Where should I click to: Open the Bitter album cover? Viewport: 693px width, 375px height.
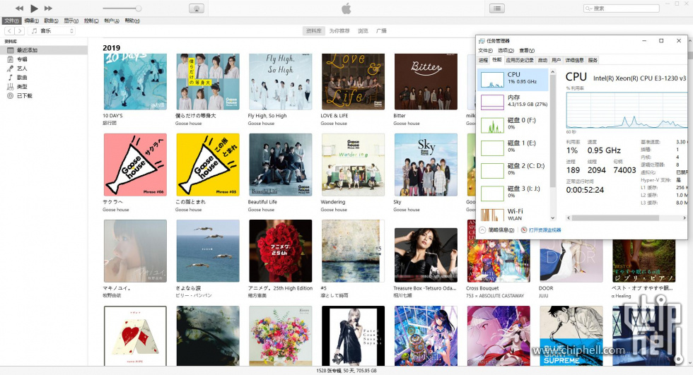[426, 82]
